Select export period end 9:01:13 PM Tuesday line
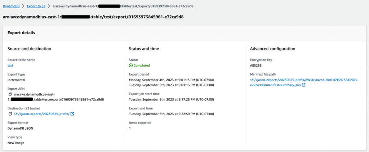 pyautogui.click(x=171, y=85)
